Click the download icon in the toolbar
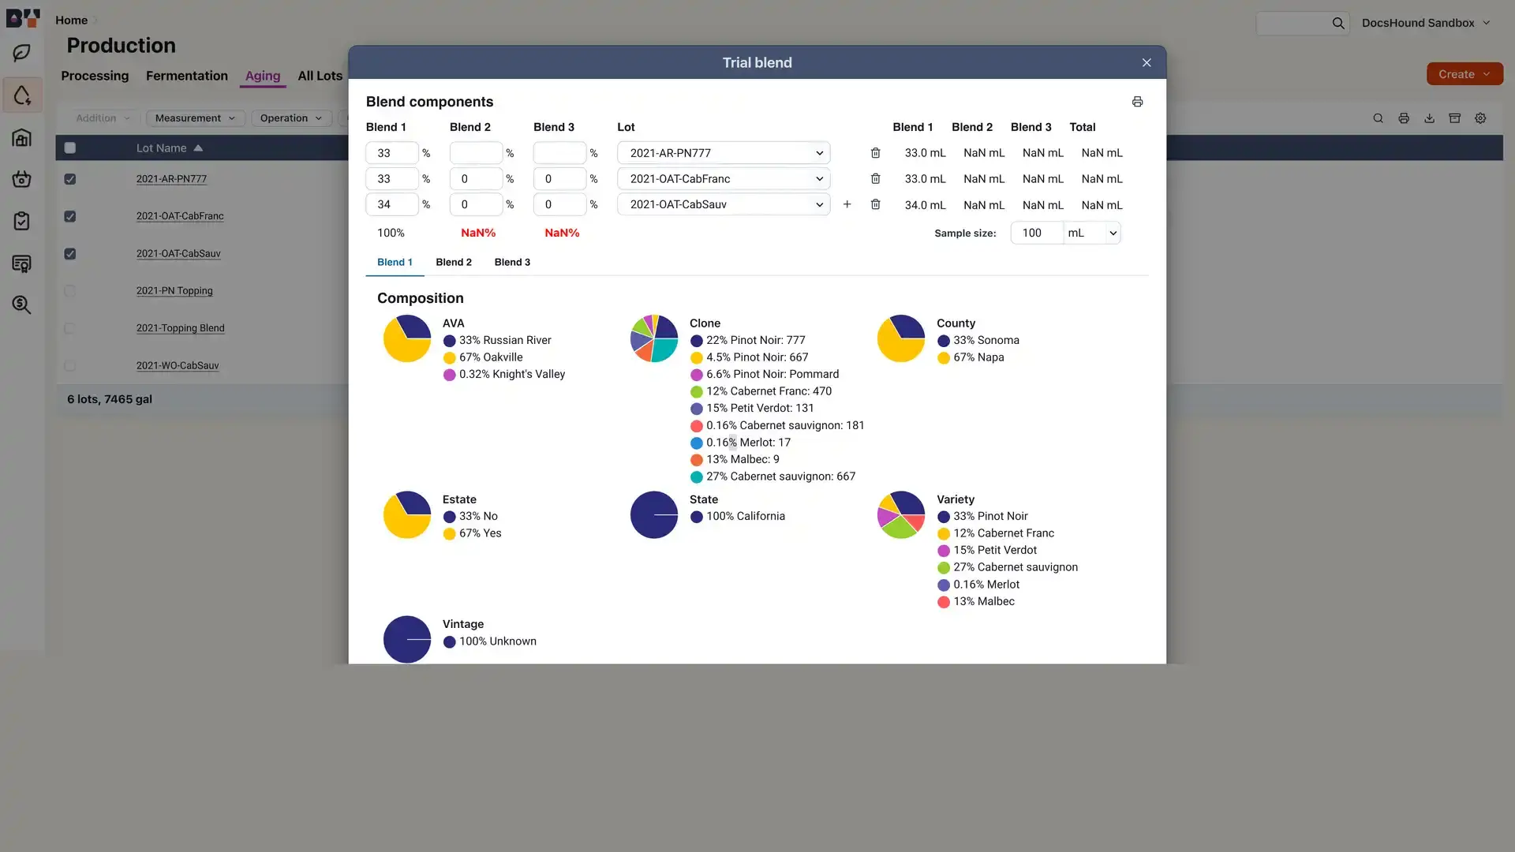The width and height of the screenshot is (1515, 852). point(1429,118)
